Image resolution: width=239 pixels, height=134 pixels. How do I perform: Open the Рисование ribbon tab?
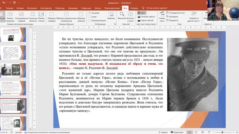click(32, 8)
